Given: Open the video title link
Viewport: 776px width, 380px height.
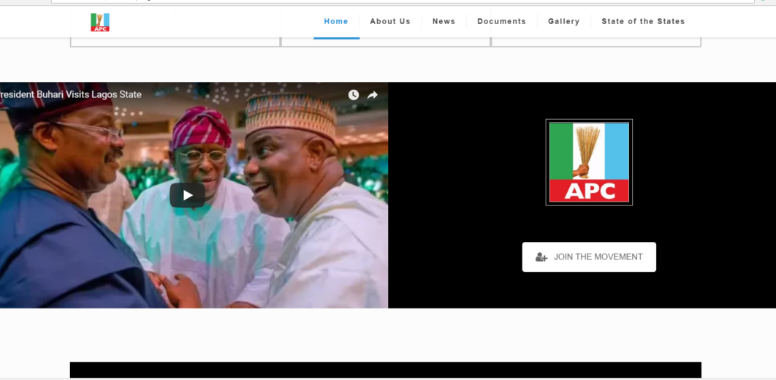Looking at the screenshot, I should tap(71, 94).
